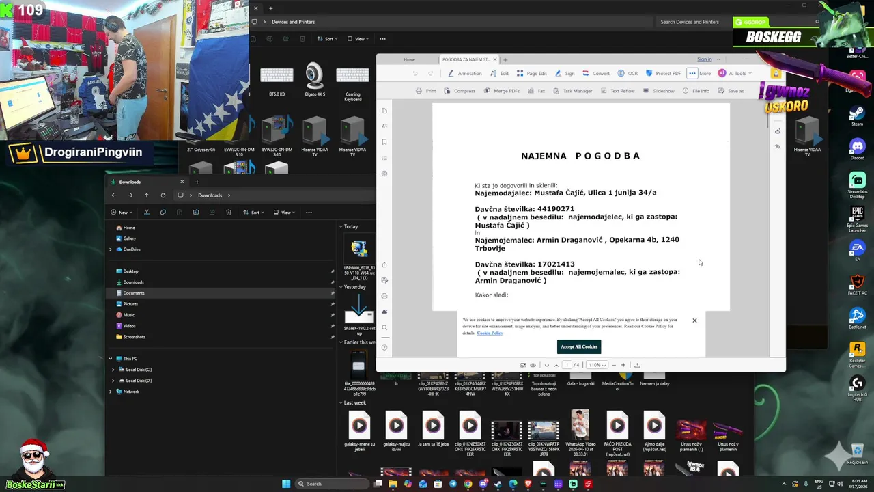Open Task Manager in PDF toolbar

tap(572, 91)
